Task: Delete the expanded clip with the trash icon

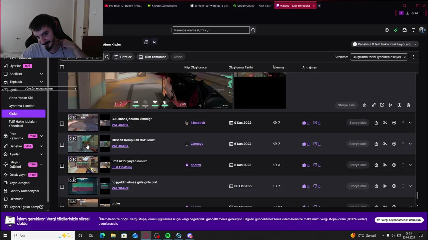Action: coord(408,105)
